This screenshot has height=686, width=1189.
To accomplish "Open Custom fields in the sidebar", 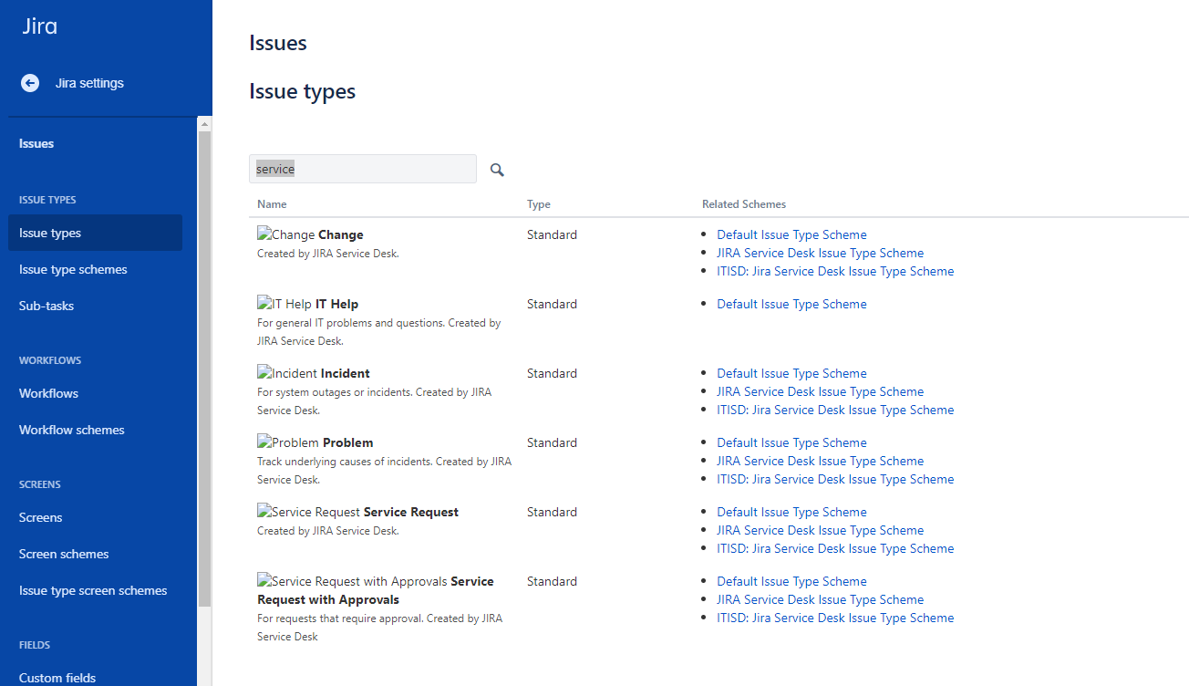I will click(57, 678).
